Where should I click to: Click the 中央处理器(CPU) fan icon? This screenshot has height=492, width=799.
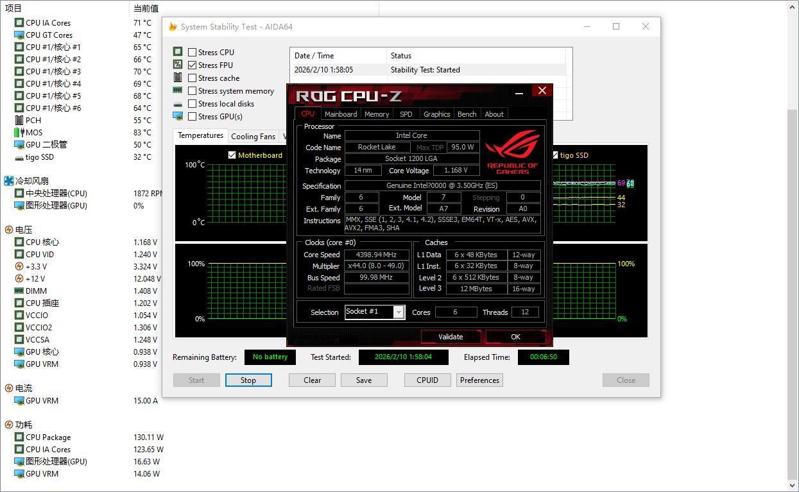19,193
